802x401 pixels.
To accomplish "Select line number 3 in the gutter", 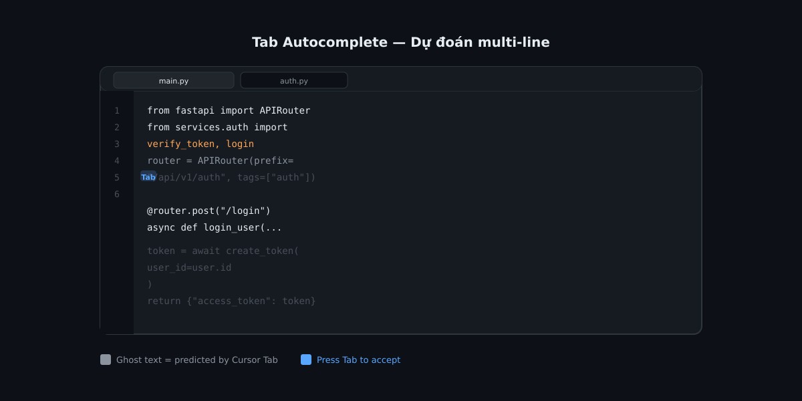I will (117, 144).
